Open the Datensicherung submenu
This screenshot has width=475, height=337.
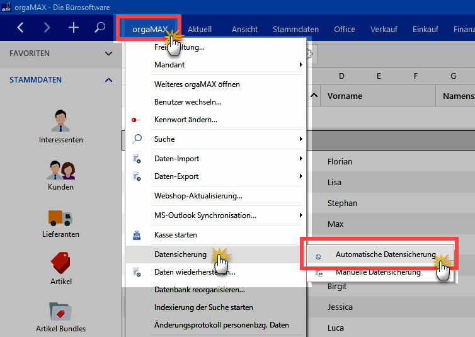click(214, 254)
